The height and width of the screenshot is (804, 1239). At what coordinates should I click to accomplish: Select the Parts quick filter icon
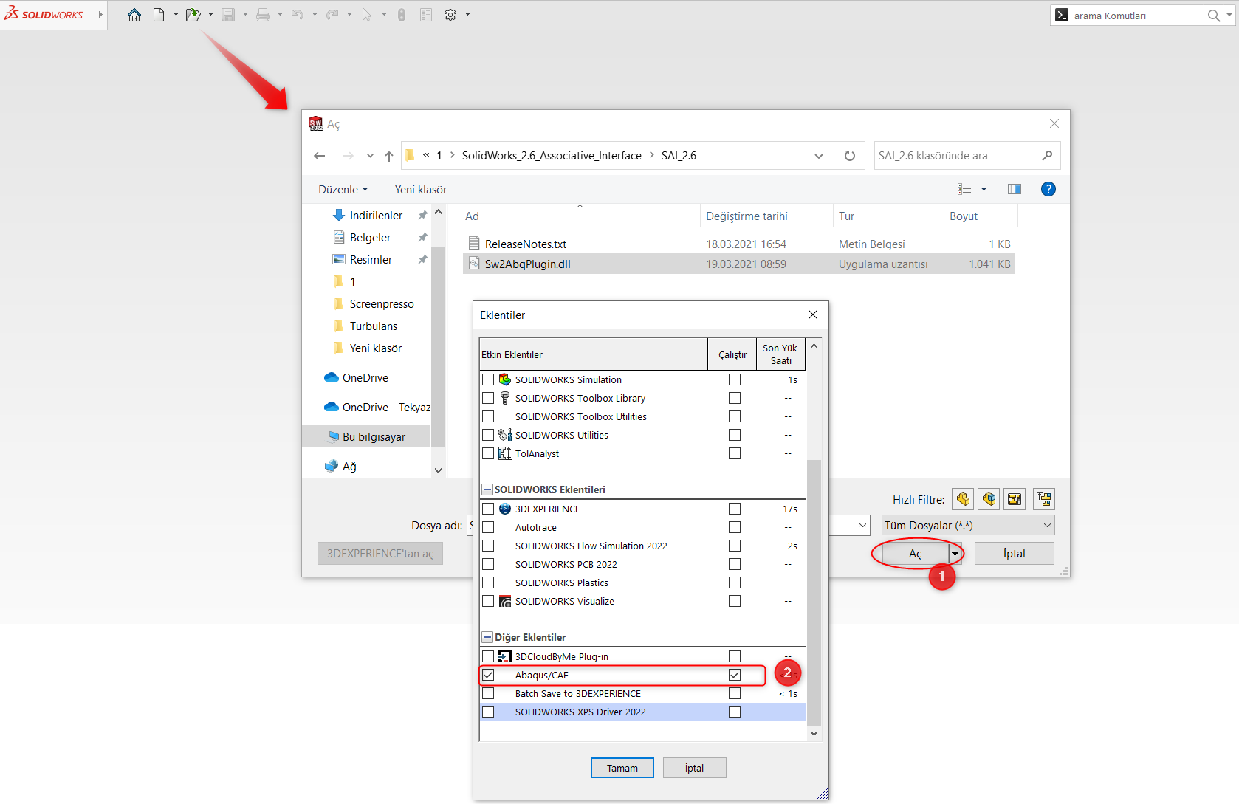[963, 499]
